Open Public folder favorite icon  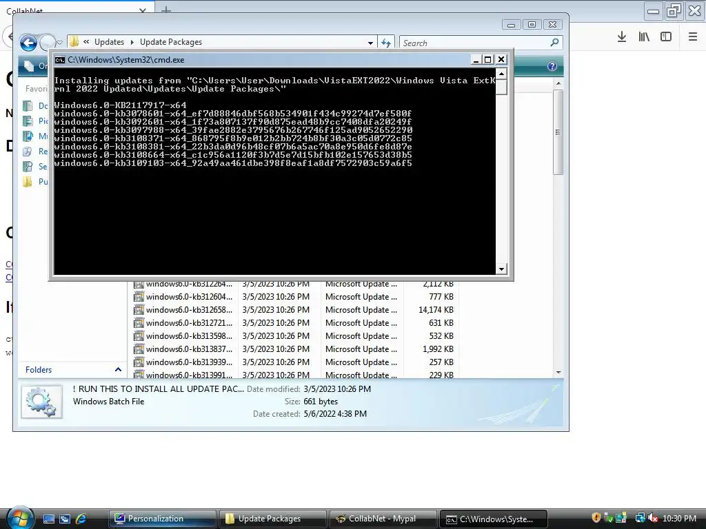[28, 181]
